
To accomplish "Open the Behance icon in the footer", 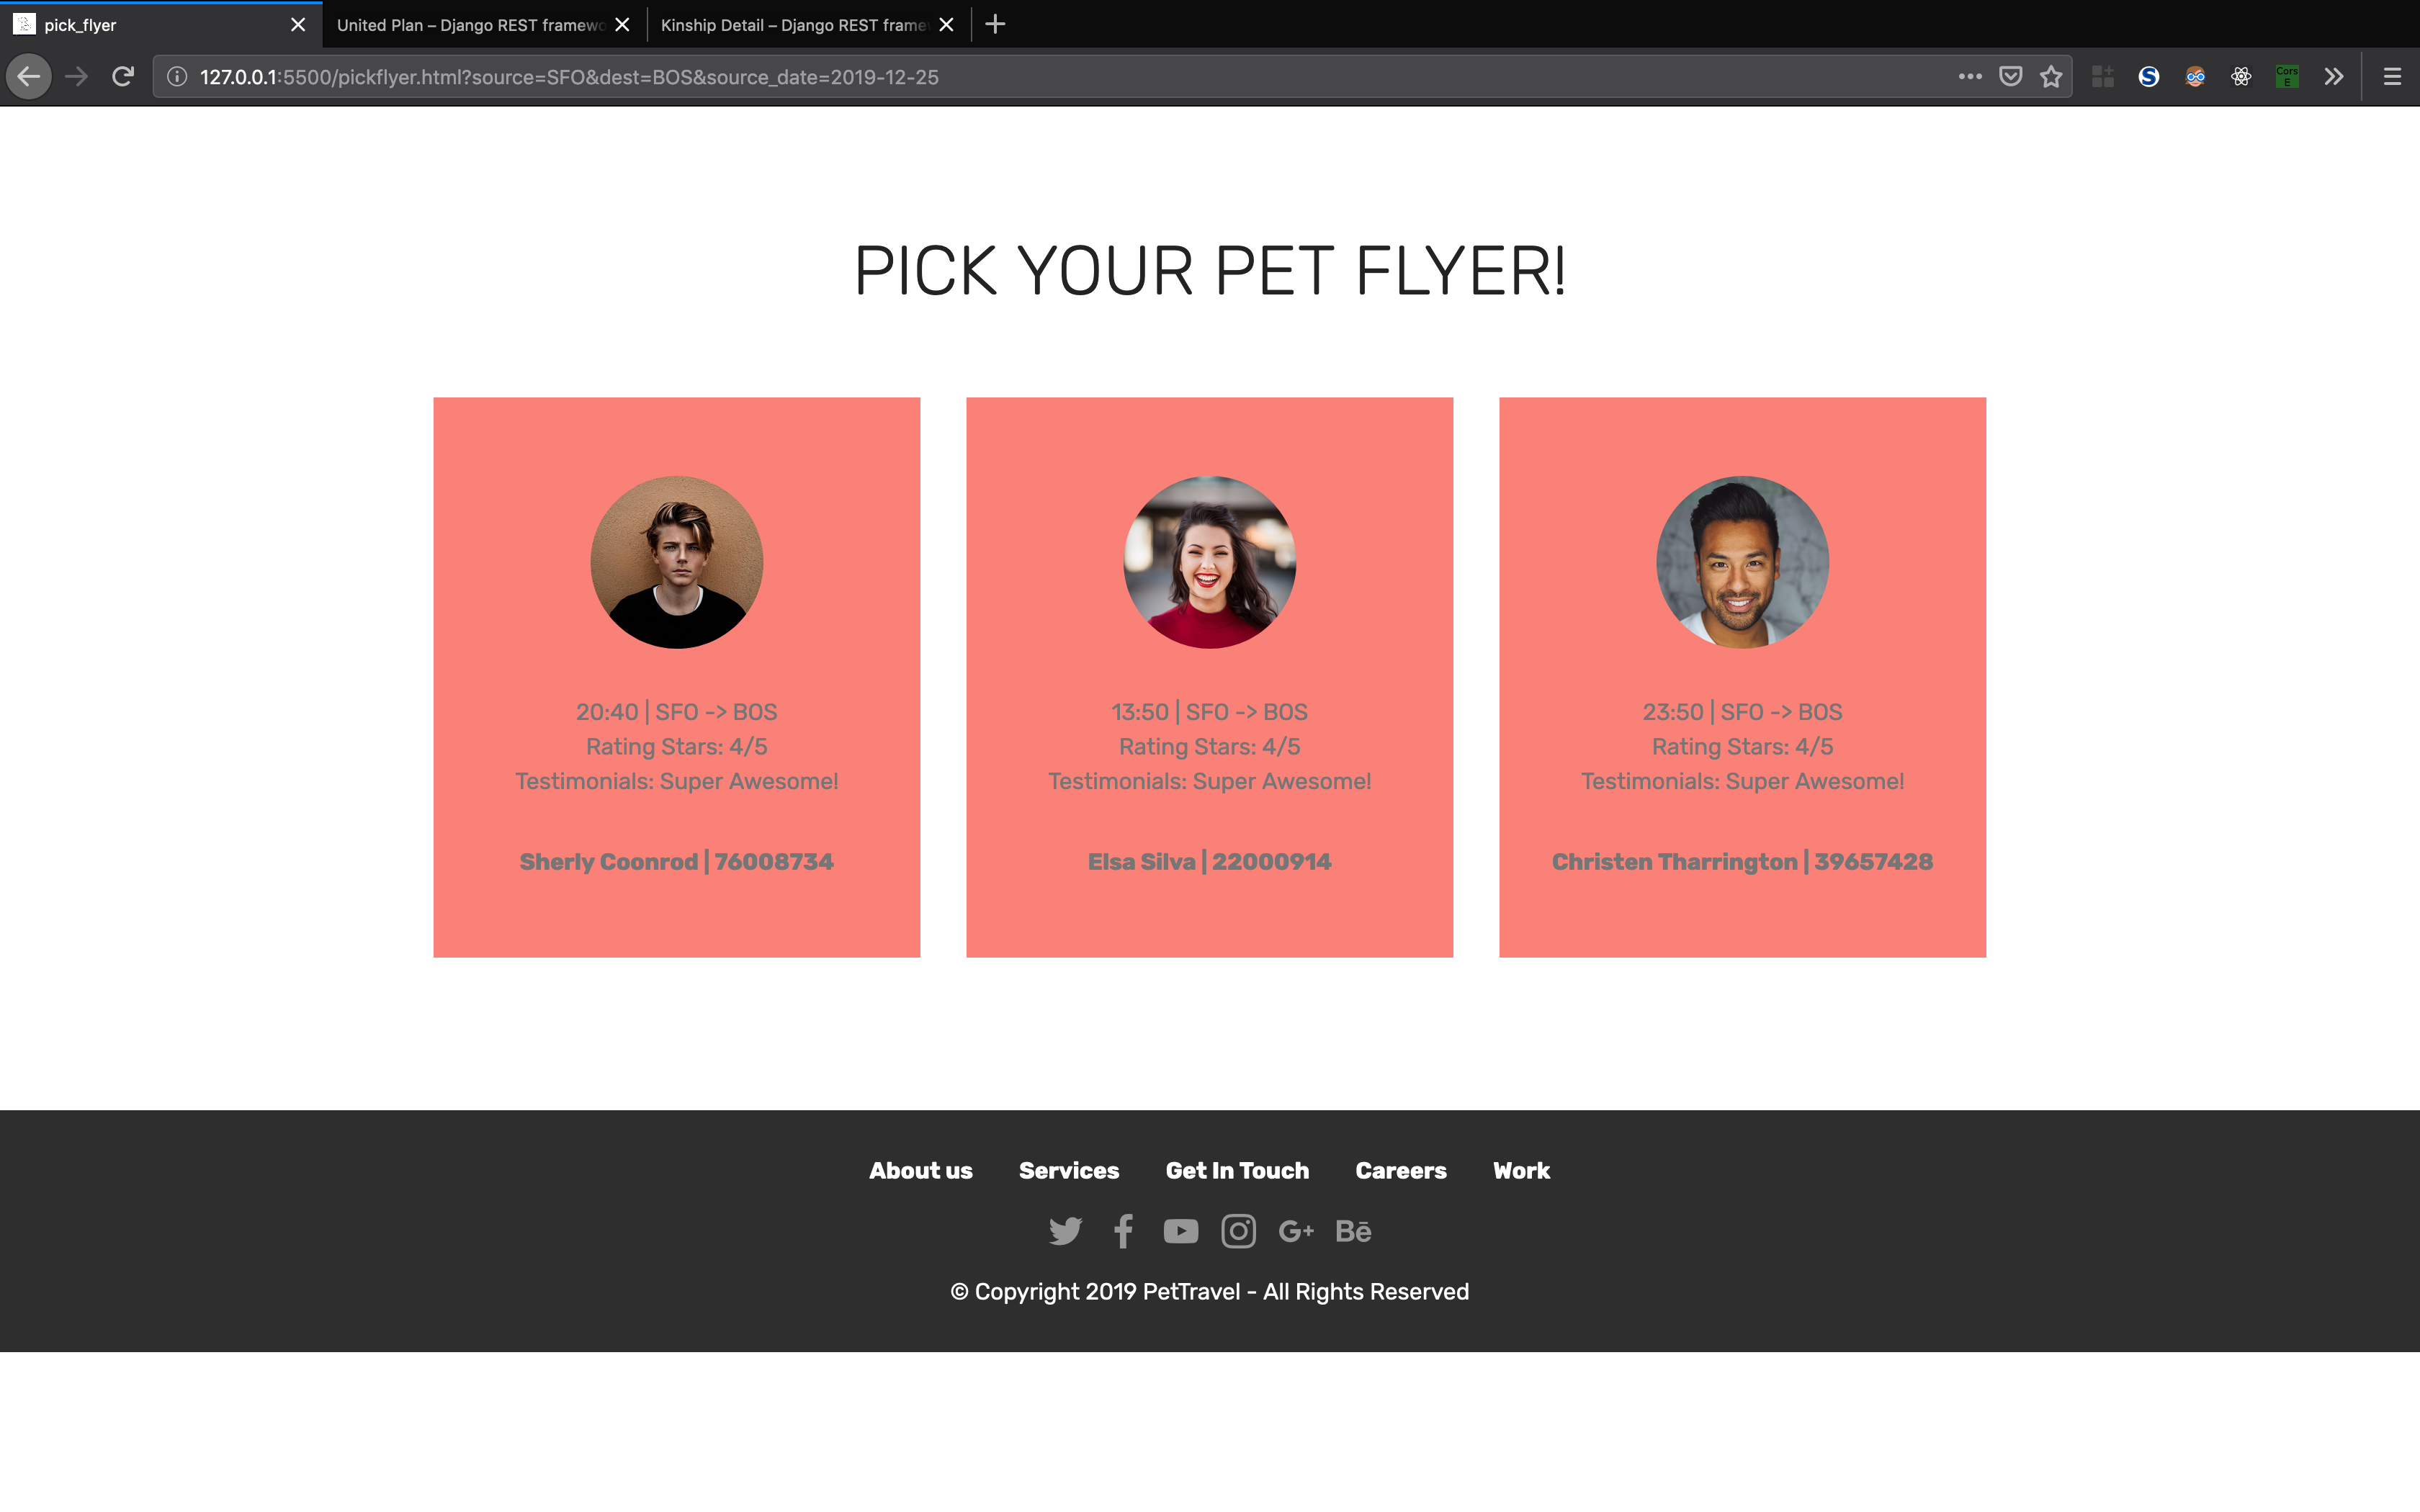I will [x=1353, y=1231].
